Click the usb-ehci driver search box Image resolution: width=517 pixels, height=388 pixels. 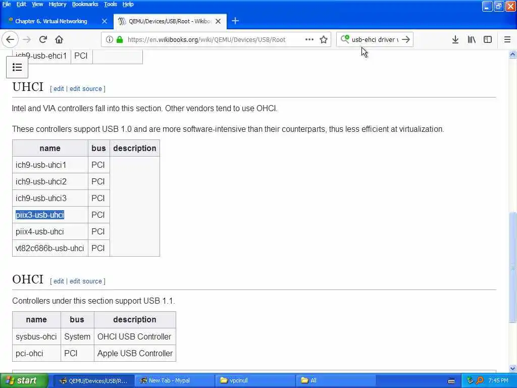point(375,39)
